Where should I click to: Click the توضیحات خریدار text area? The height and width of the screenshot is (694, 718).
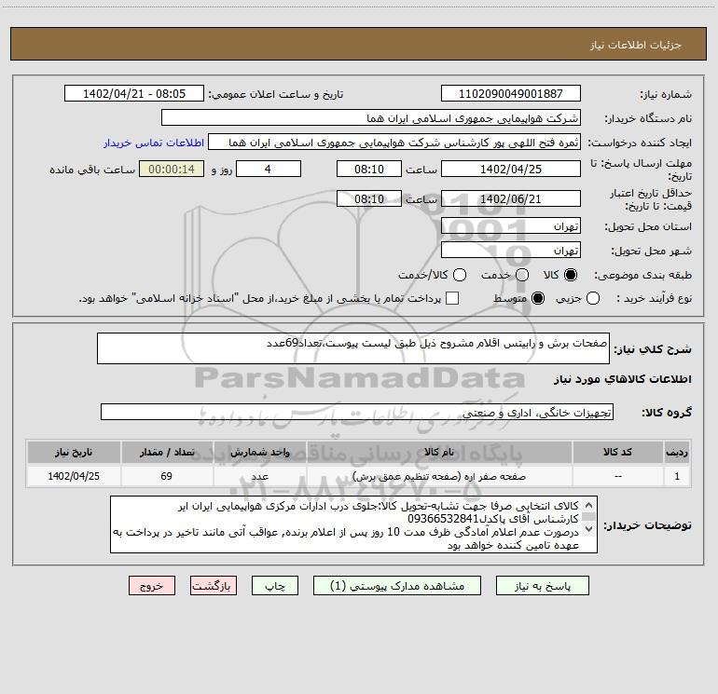tap(353, 524)
